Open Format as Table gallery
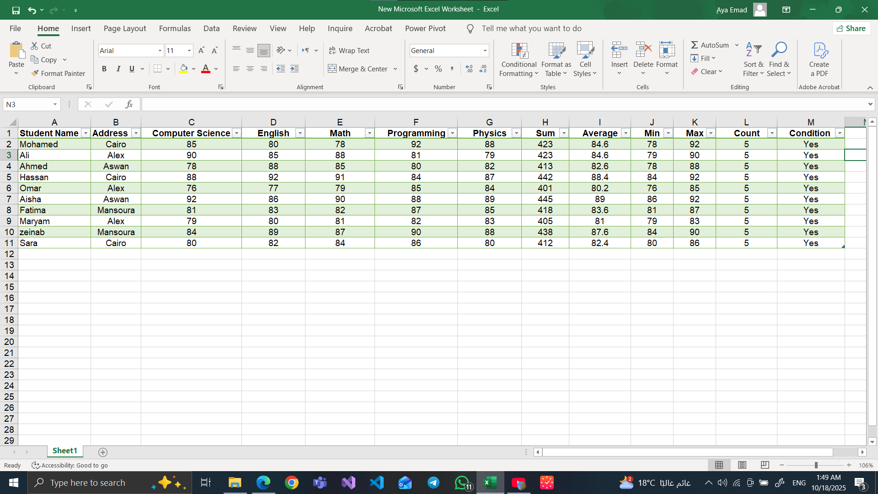 point(556,51)
